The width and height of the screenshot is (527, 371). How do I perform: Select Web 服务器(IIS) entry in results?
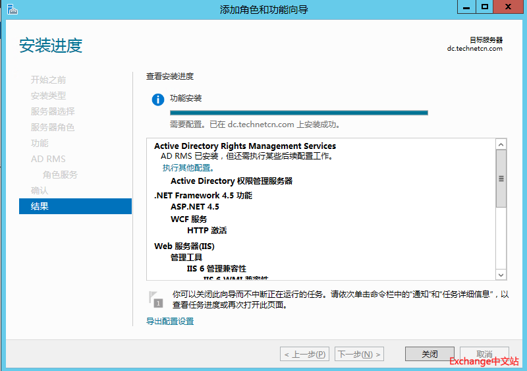[184, 246]
